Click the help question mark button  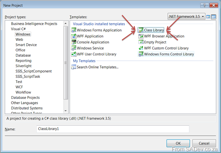click(204, 6)
